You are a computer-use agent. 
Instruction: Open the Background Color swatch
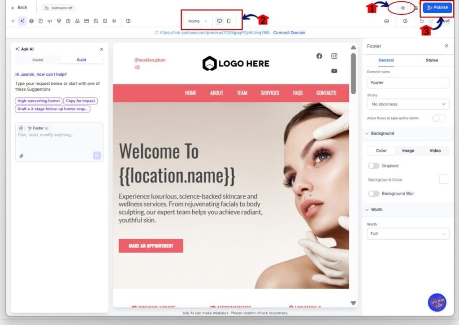tap(443, 179)
